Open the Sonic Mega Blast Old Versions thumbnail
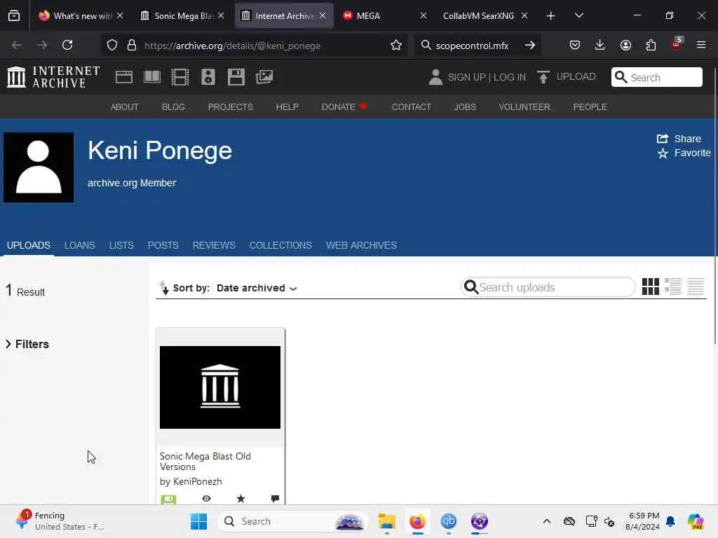Image resolution: width=718 pixels, height=538 pixels. click(220, 387)
